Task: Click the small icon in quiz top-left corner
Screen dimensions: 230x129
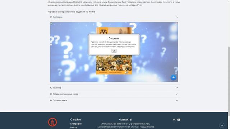Action: pyautogui.click(x=51, y=23)
